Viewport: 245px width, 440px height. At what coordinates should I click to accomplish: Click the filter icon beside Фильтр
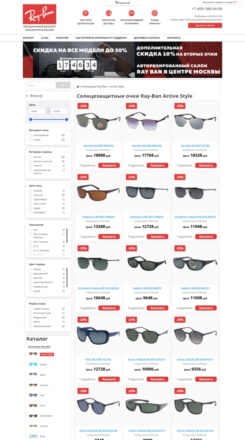(27, 96)
